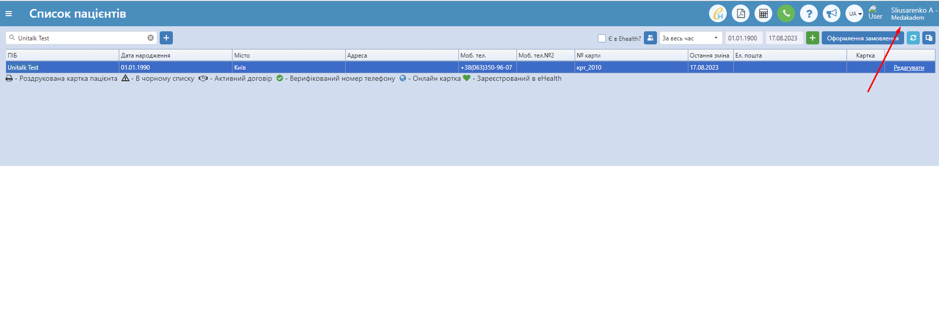Click the megaphone announcements icon
Screen dimensions: 939x327
click(x=831, y=14)
